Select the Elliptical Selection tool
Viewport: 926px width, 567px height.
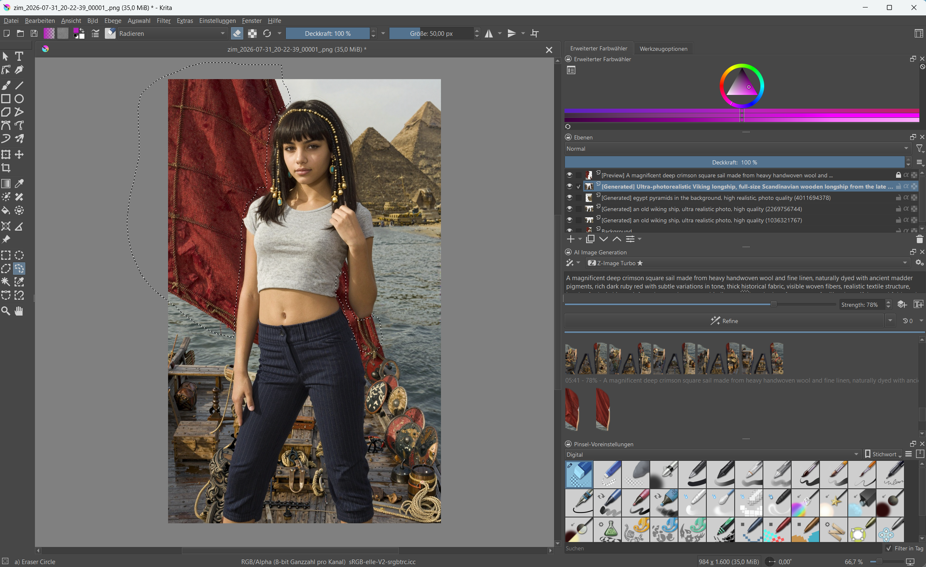click(x=19, y=255)
